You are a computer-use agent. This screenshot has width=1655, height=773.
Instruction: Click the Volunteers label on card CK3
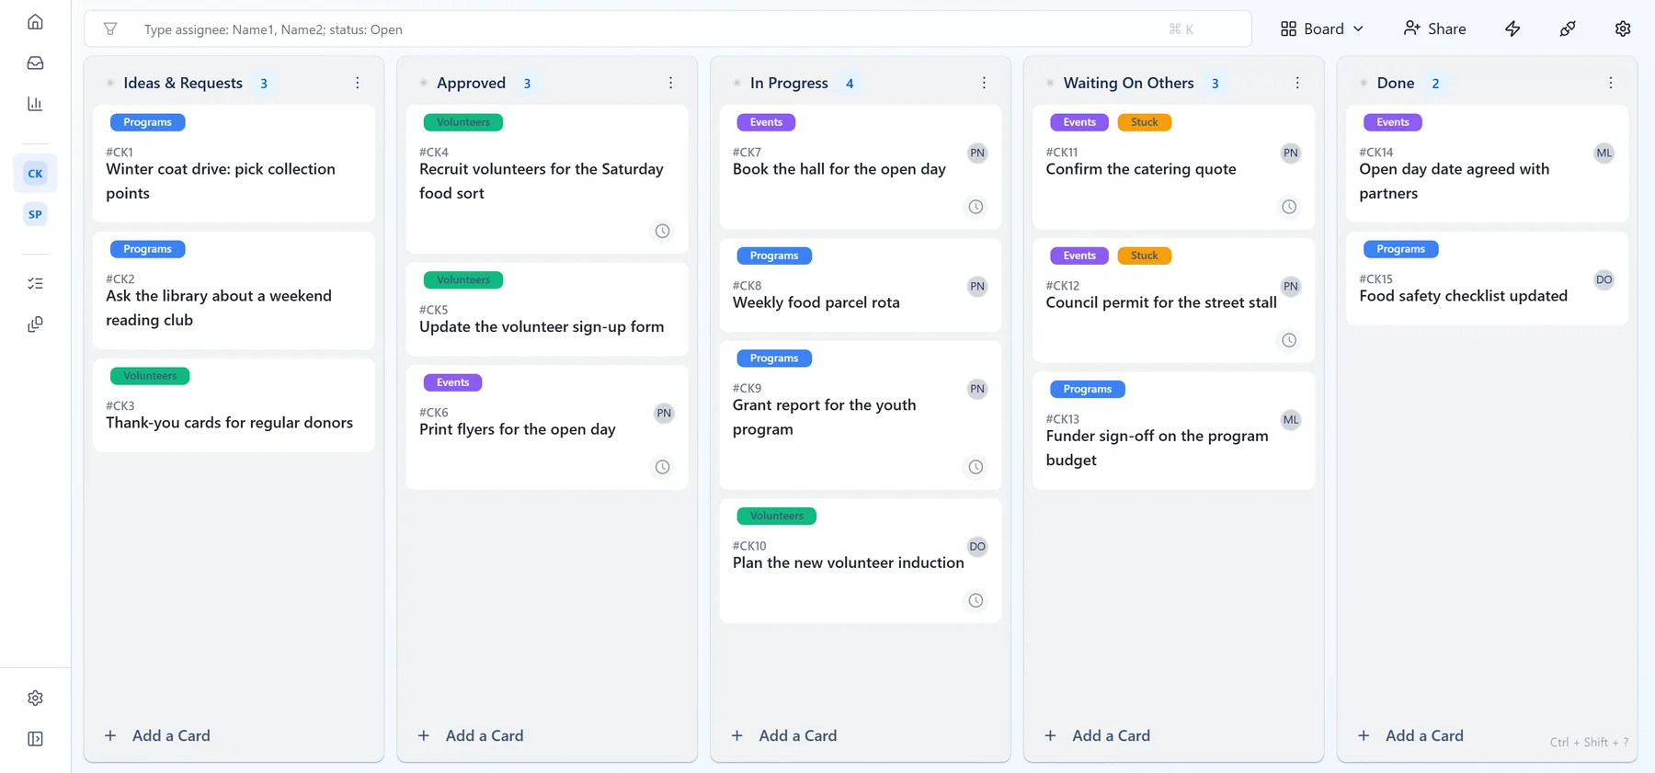150,376
